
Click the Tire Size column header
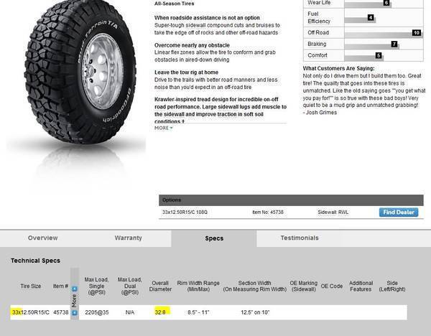[x=30, y=286]
